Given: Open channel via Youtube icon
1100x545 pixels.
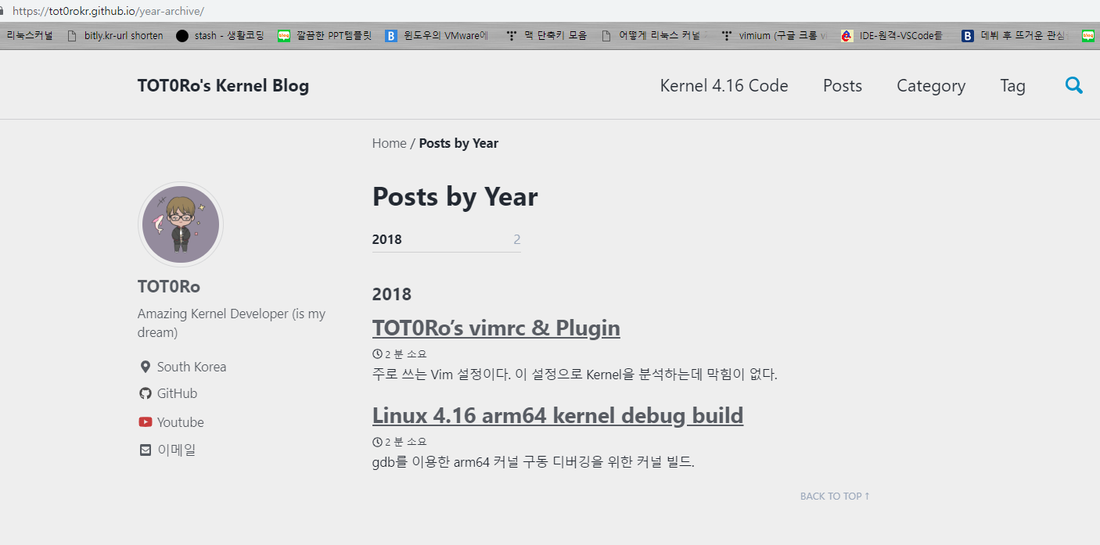Looking at the screenshot, I should 145,421.
